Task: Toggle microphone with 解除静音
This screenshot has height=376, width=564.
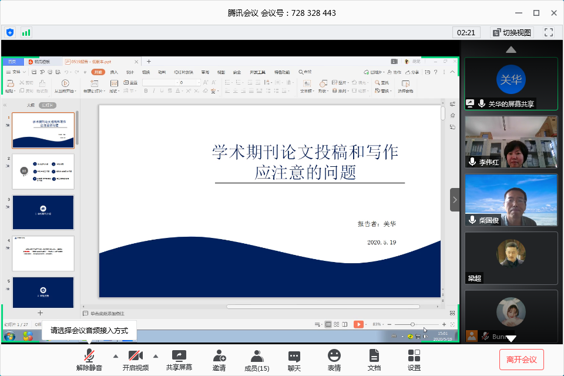Action: tap(89, 360)
